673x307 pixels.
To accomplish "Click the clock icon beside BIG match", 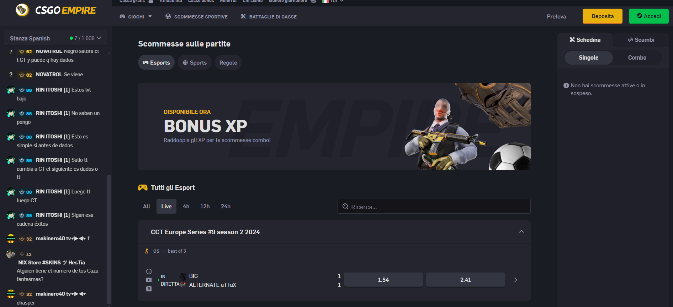I will [149, 272].
